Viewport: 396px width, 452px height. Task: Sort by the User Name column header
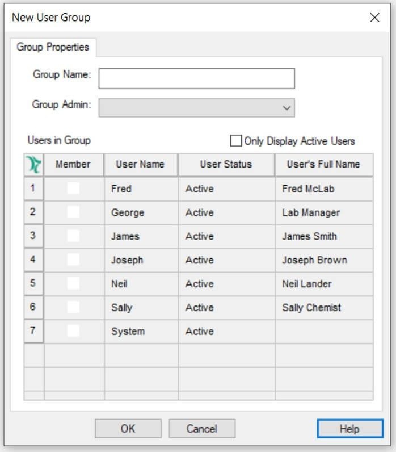coord(141,165)
